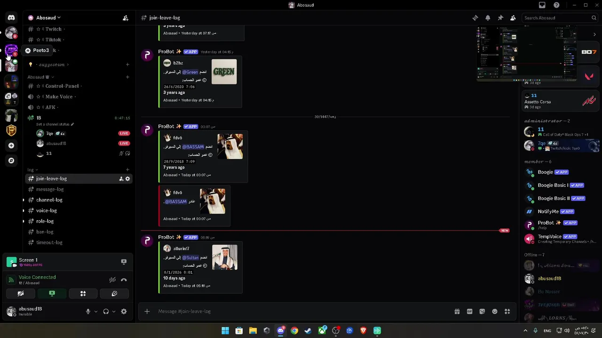Click the Search Abosaud field
Image resolution: width=602 pixels, height=338 pixels.
[x=560, y=18]
